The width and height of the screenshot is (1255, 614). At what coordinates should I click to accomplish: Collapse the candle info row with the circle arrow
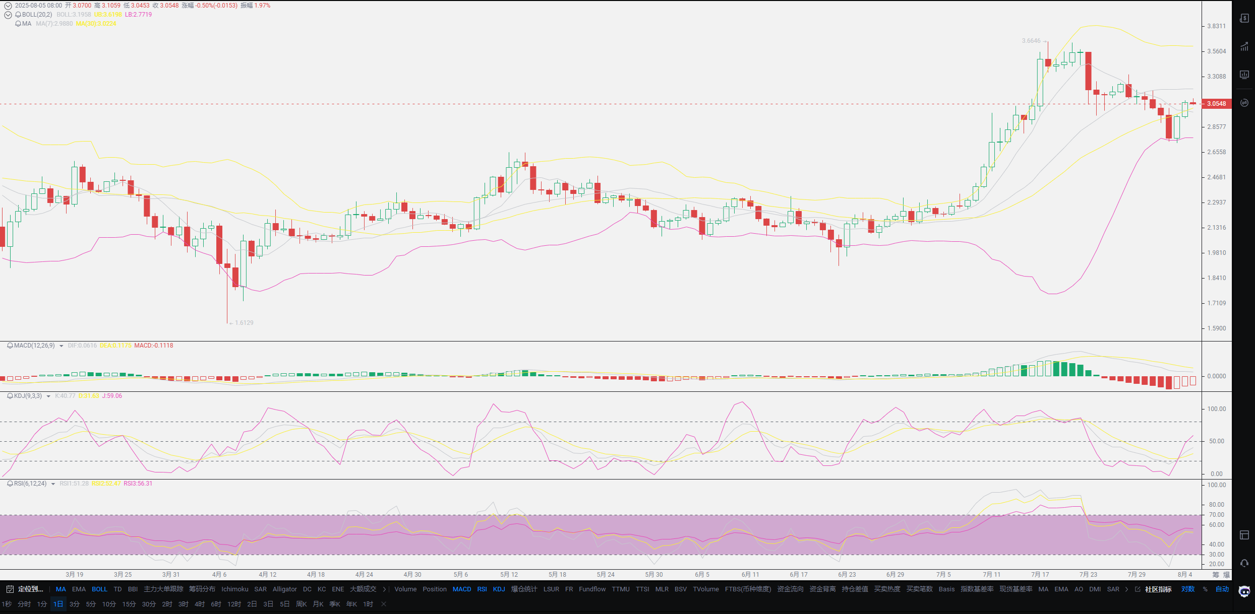8,6
